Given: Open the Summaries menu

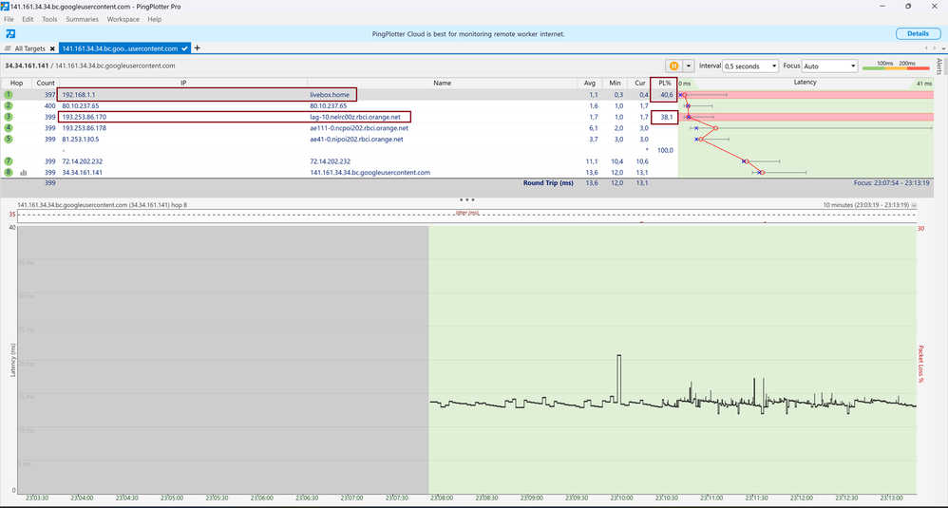Looking at the screenshot, I should (82, 19).
